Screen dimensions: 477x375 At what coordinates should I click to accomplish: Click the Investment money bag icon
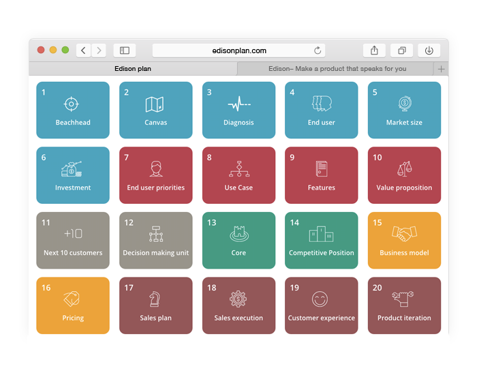tap(72, 169)
